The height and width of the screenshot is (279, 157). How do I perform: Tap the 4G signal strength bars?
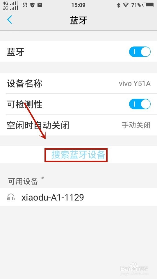tap(14, 3)
